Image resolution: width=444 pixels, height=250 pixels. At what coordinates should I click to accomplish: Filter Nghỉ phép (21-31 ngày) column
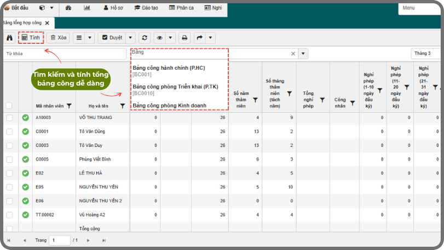435,87
